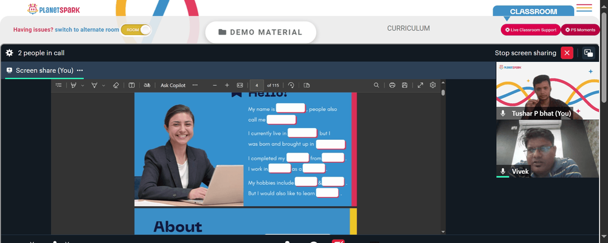Click the PS Moments button
Viewport: 608px width, 243px height.
click(580, 30)
